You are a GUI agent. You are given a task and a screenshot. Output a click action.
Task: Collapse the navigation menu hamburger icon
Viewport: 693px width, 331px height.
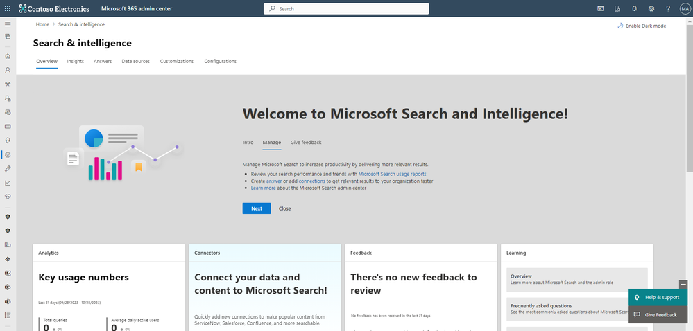click(8, 24)
